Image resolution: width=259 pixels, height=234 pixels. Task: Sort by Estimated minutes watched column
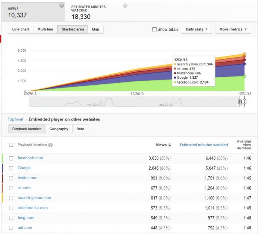click(x=203, y=145)
